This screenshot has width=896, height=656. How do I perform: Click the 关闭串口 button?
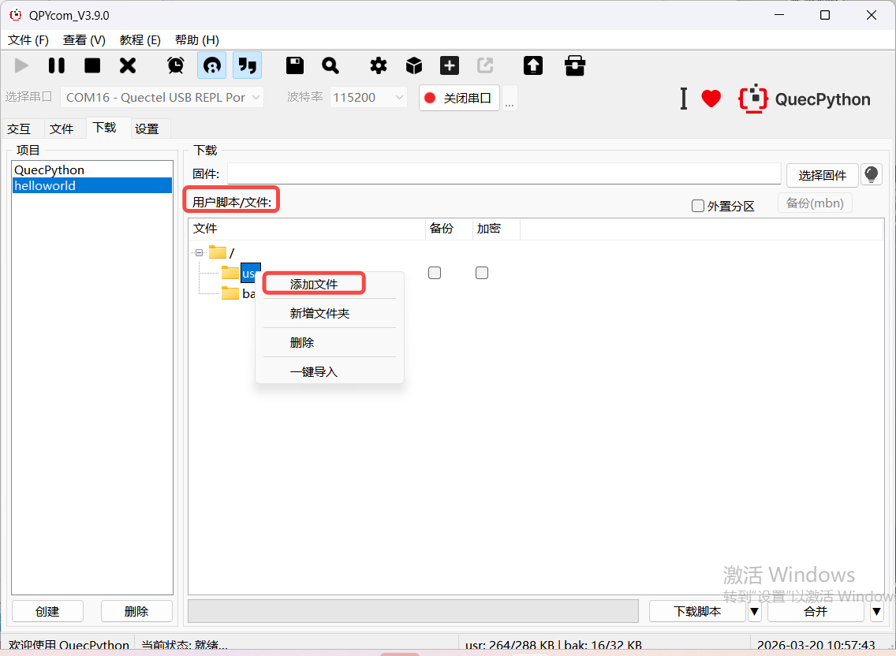(459, 98)
